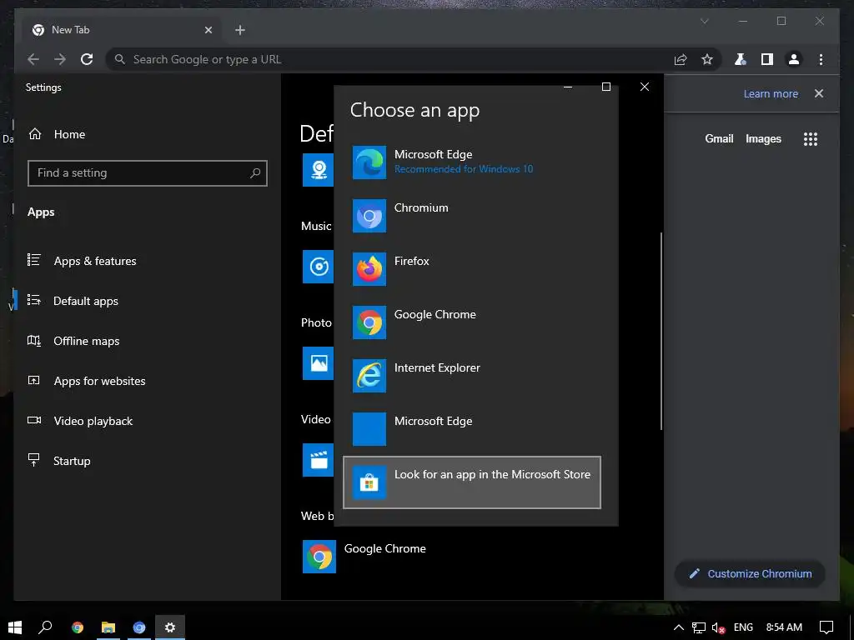Image resolution: width=854 pixels, height=640 pixels.
Task: Click Look for an app in Microsoft Store
Action: pos(472,482)
